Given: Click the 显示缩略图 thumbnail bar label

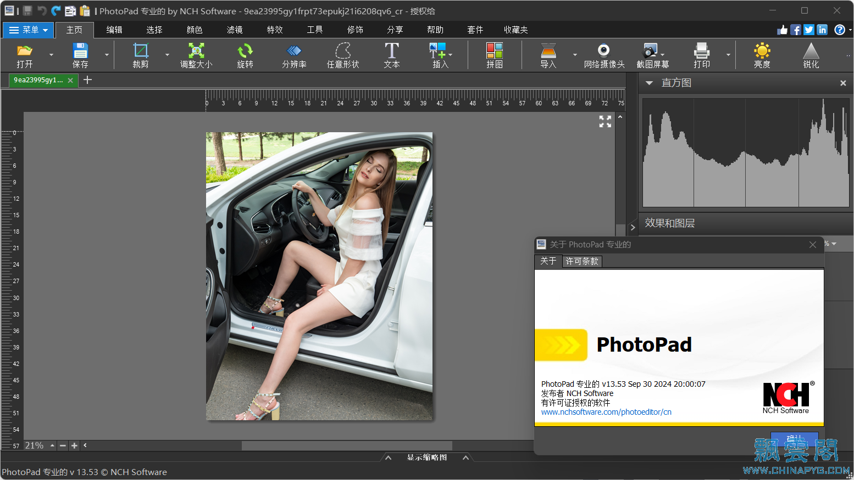Looking at the screenshot, I should click(x=427, y=458).
